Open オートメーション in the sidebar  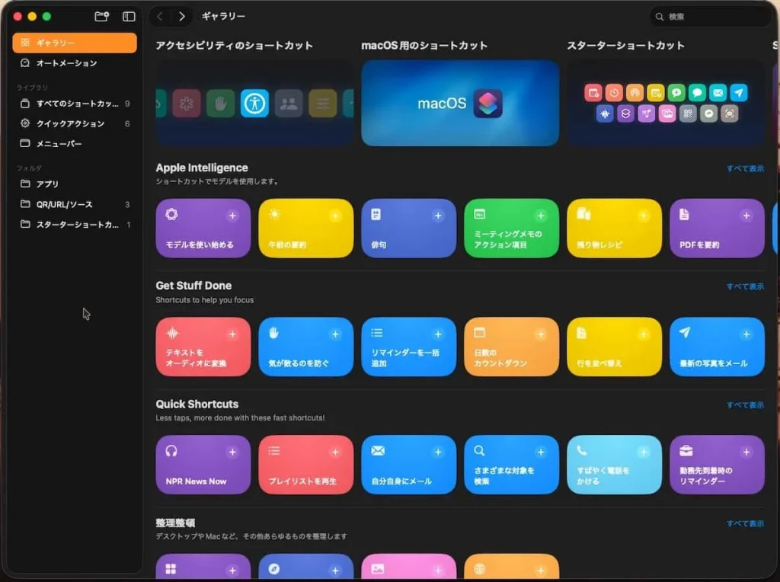click(x=75, y=63)
